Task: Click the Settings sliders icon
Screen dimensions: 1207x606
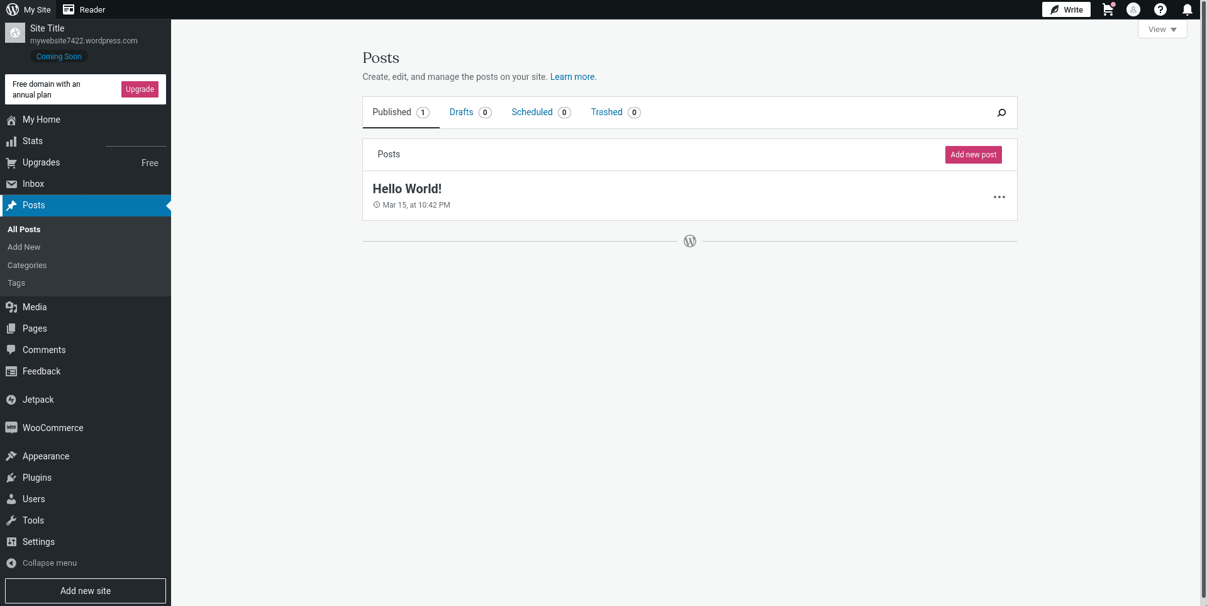Action: click(11, 542)
